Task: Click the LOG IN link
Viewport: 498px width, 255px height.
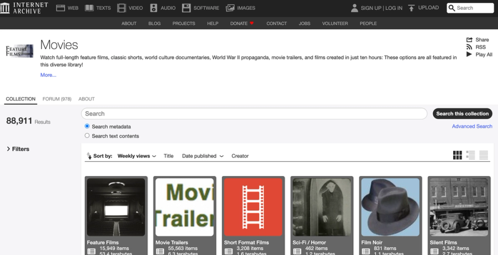Action: (394, 8)
